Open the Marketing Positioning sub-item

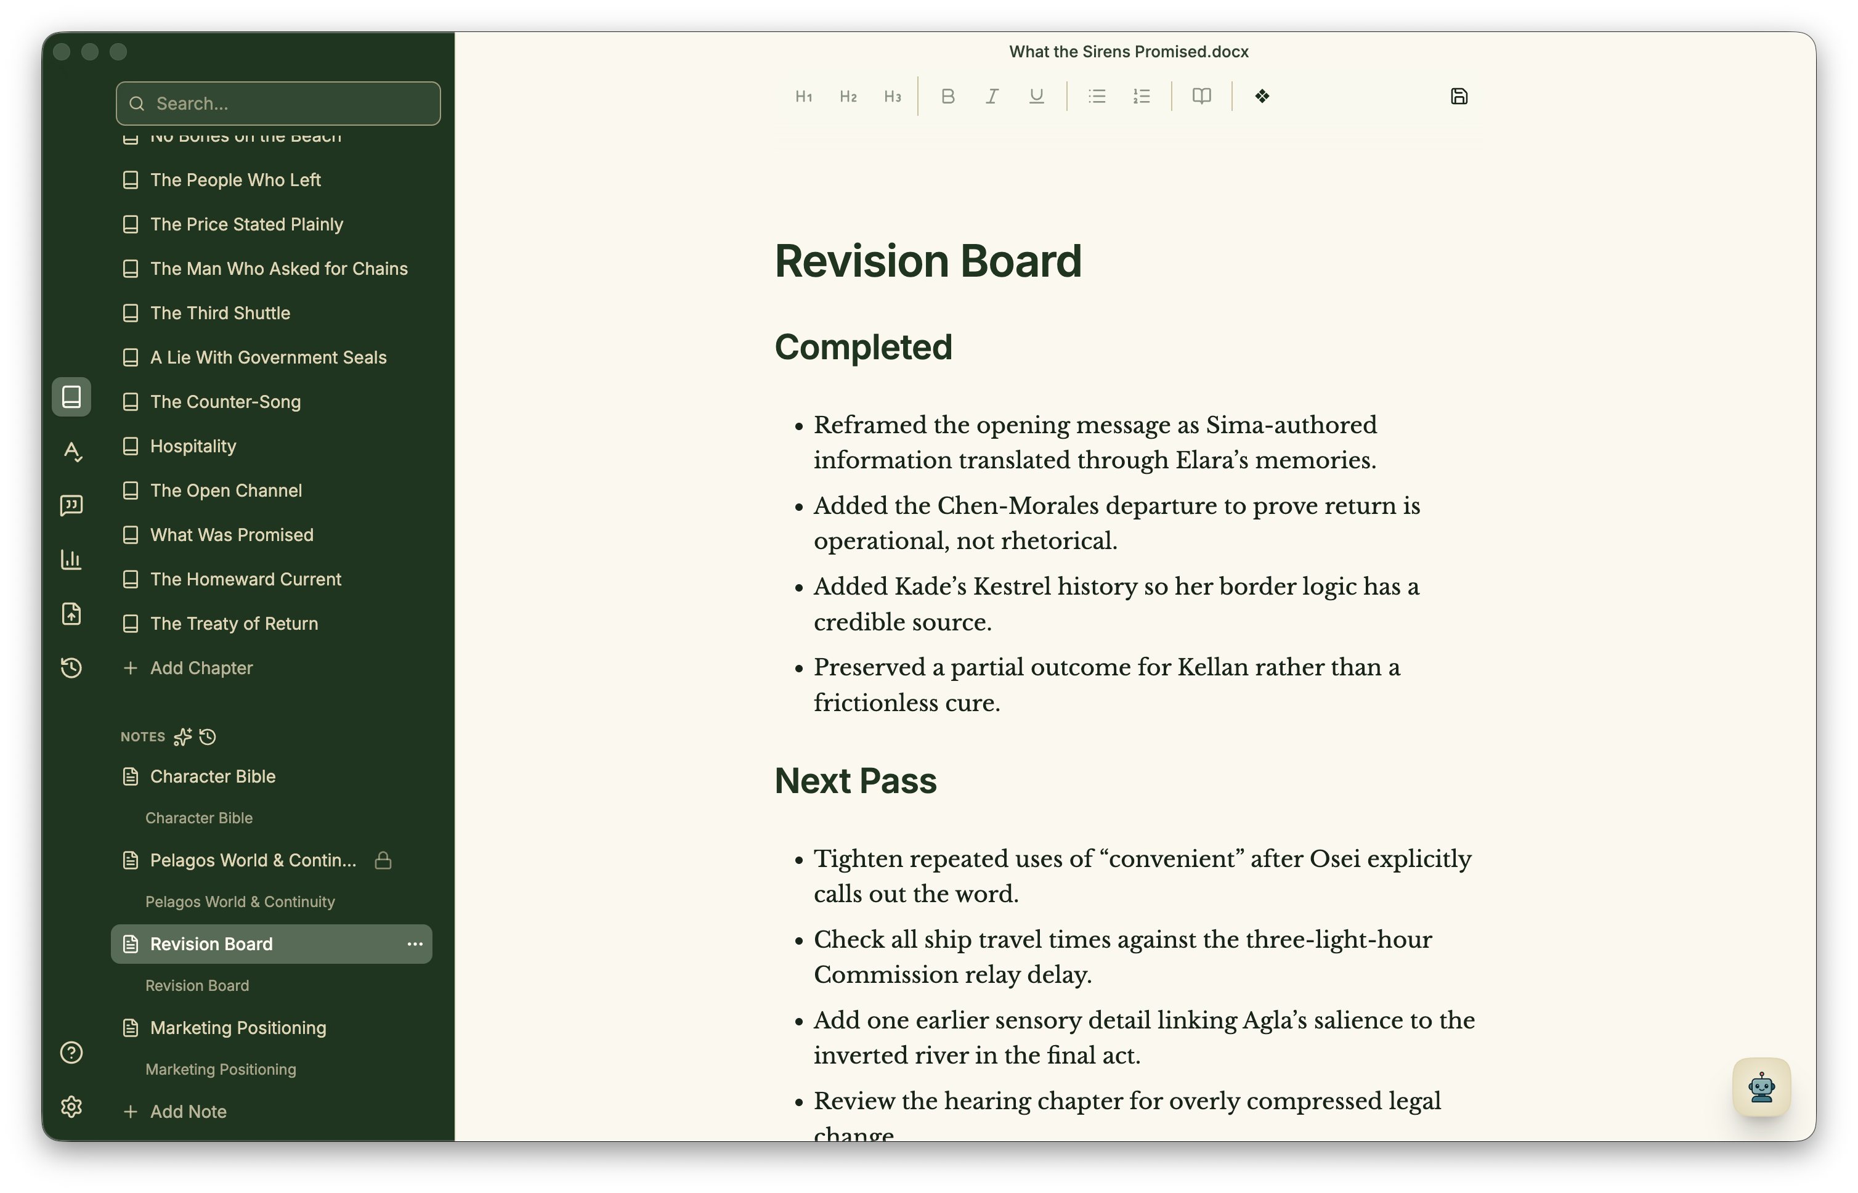coord(221,1069)
